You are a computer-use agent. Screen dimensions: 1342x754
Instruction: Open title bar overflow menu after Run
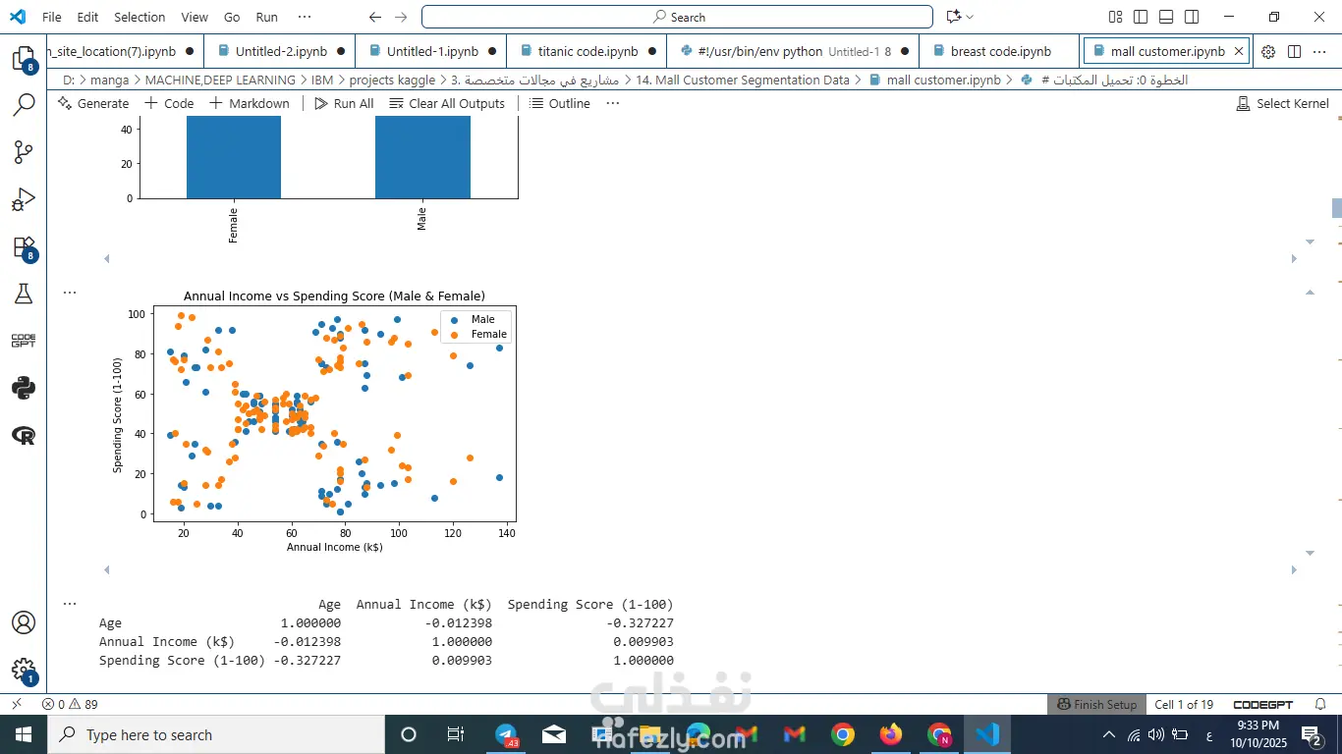(305, 17)
